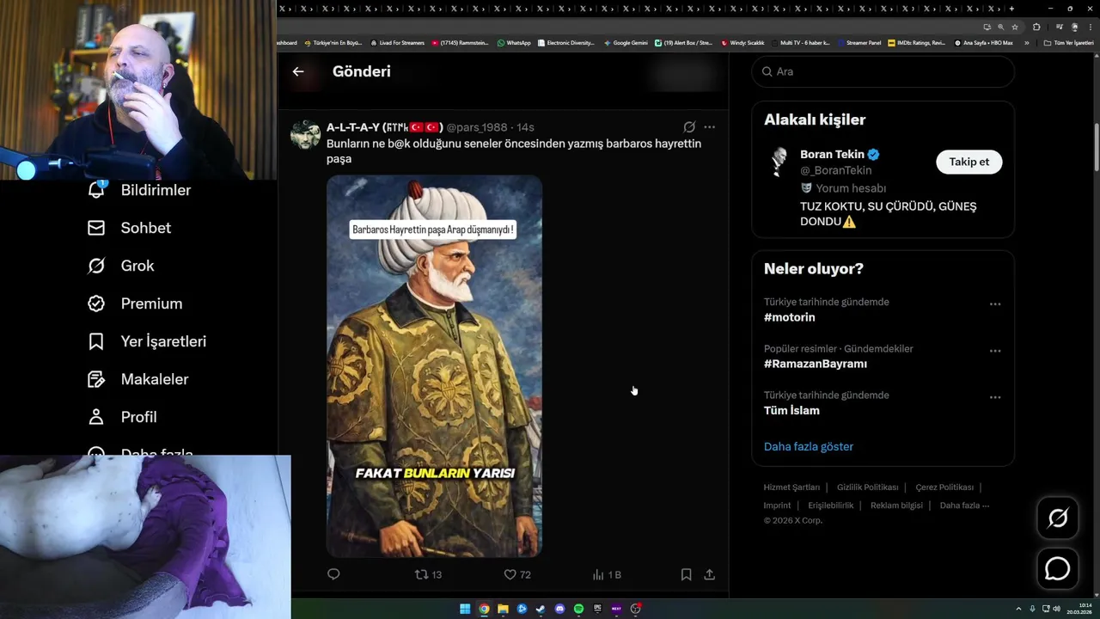Open Spotify from the taskbar
Screen dimensions: 1100x619
click(x=578, y=609)
